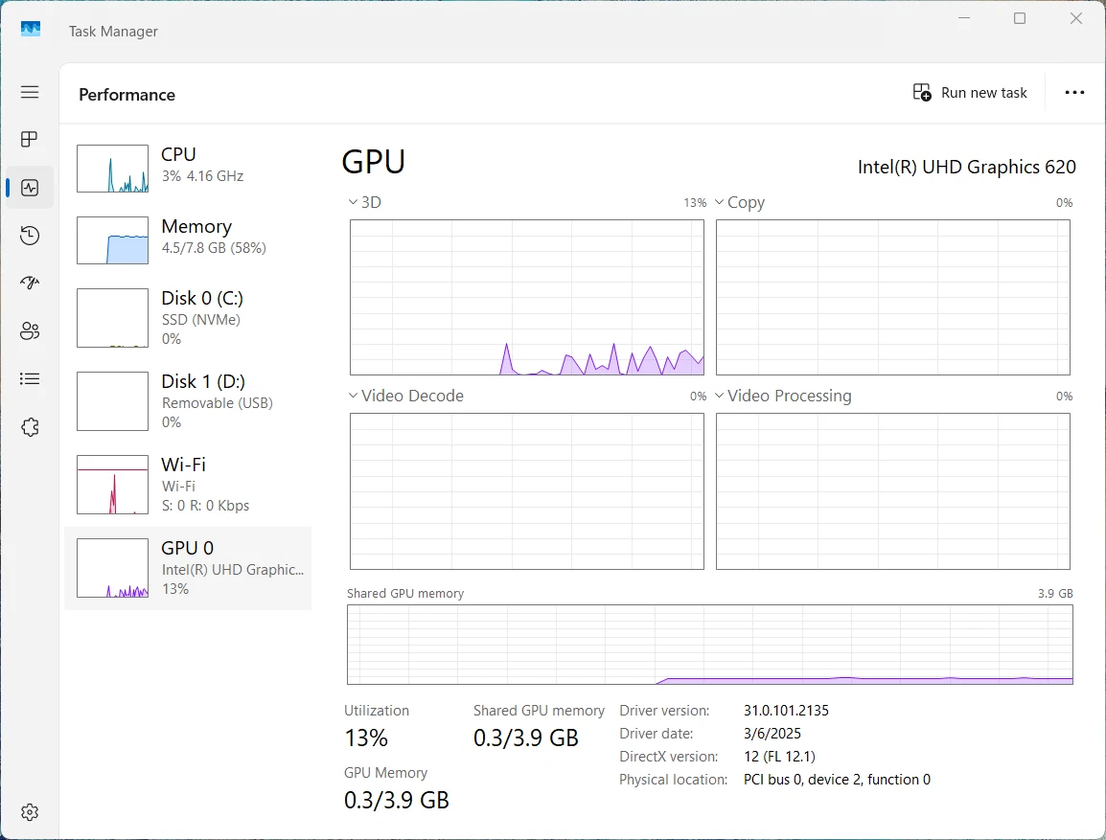Click the driver date 3/6/2025 value

tap(772, 734)
